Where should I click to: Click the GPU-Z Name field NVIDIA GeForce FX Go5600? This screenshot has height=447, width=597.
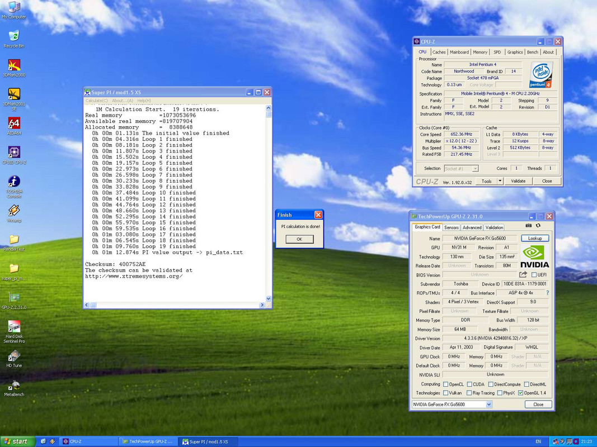[x=480, y=239]
